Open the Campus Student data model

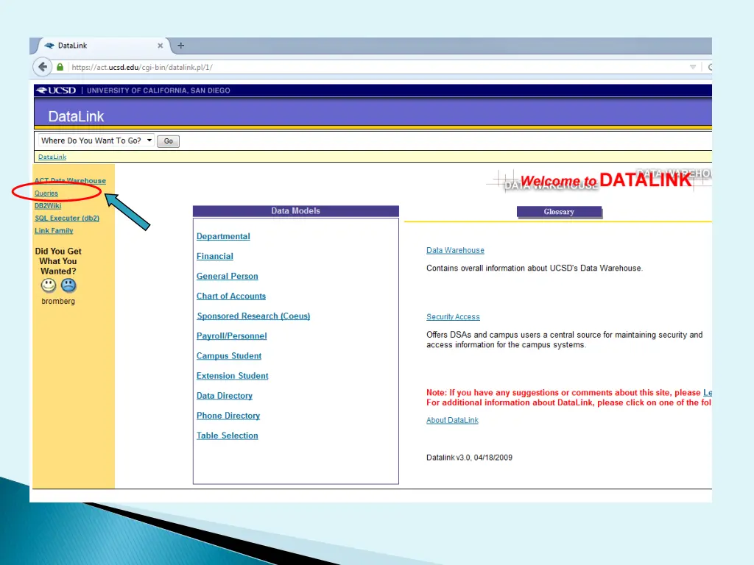(x=229, y=356)
